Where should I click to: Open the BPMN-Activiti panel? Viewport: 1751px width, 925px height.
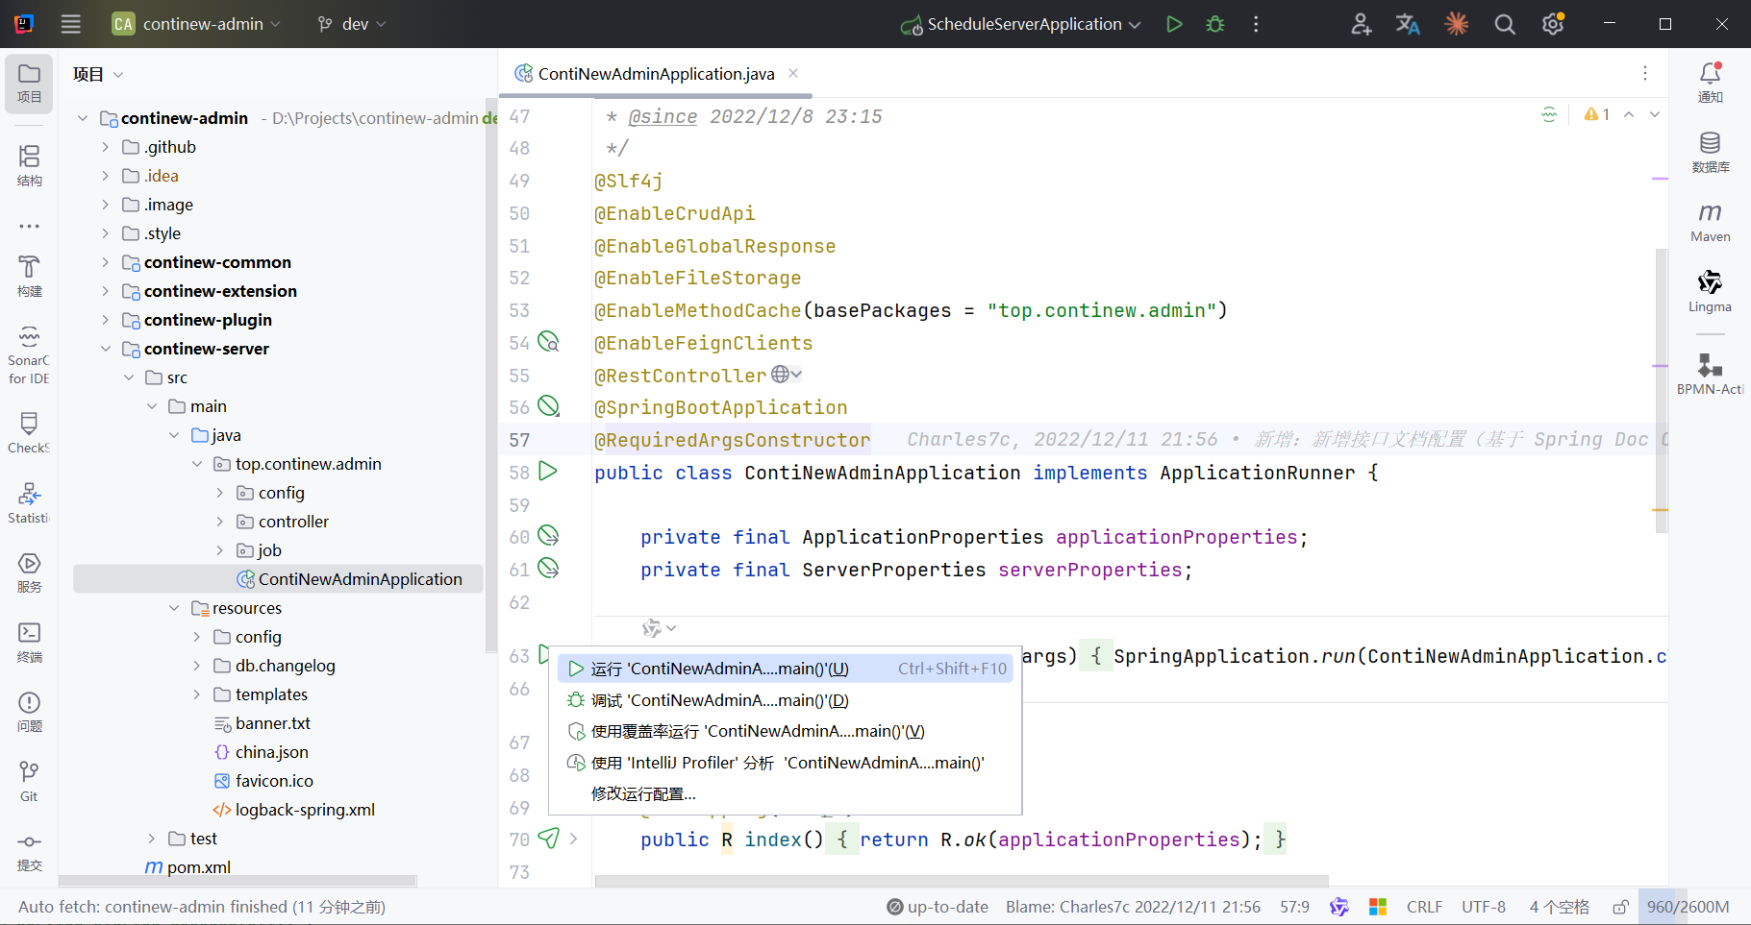click(x=1710, y=374)
